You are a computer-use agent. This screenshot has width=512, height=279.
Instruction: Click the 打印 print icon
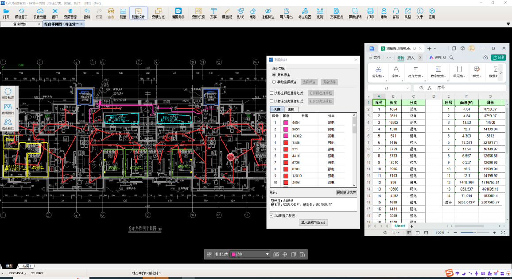point(370,13)
